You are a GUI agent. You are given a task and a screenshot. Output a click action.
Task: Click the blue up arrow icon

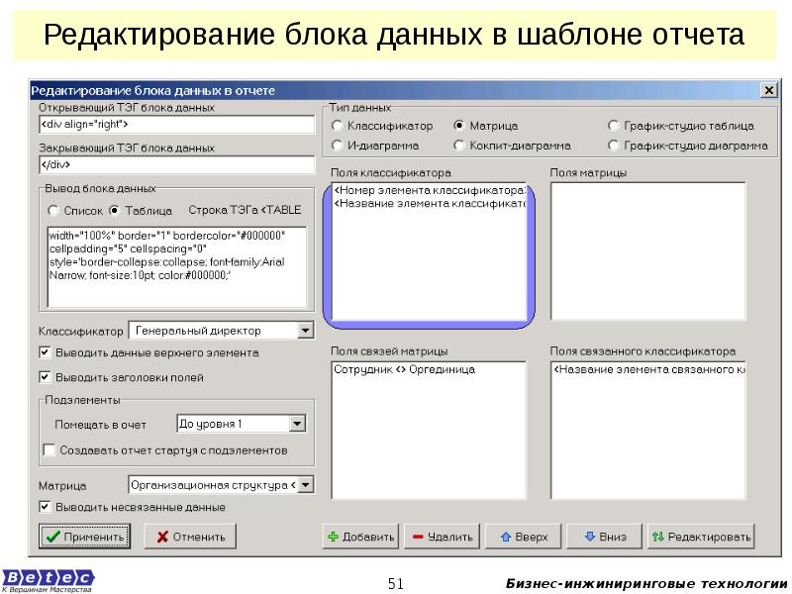pos(505,537)
